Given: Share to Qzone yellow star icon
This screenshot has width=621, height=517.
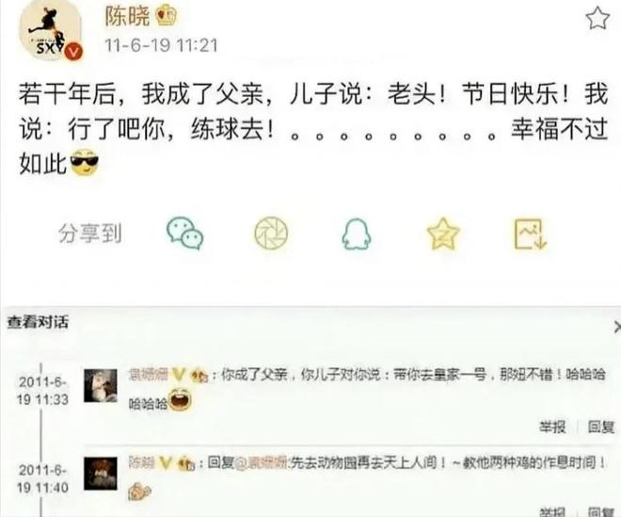Looking at the screenshot, I should [x=443, y=234].
